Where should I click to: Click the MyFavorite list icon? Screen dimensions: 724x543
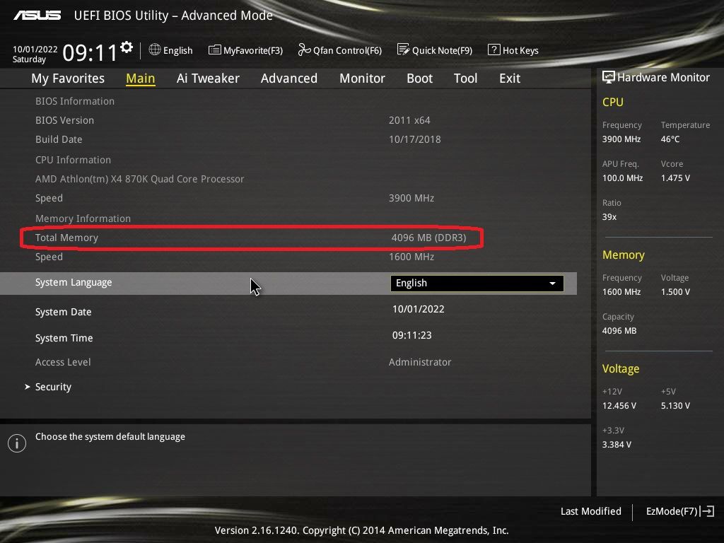(x=214, y=50)
